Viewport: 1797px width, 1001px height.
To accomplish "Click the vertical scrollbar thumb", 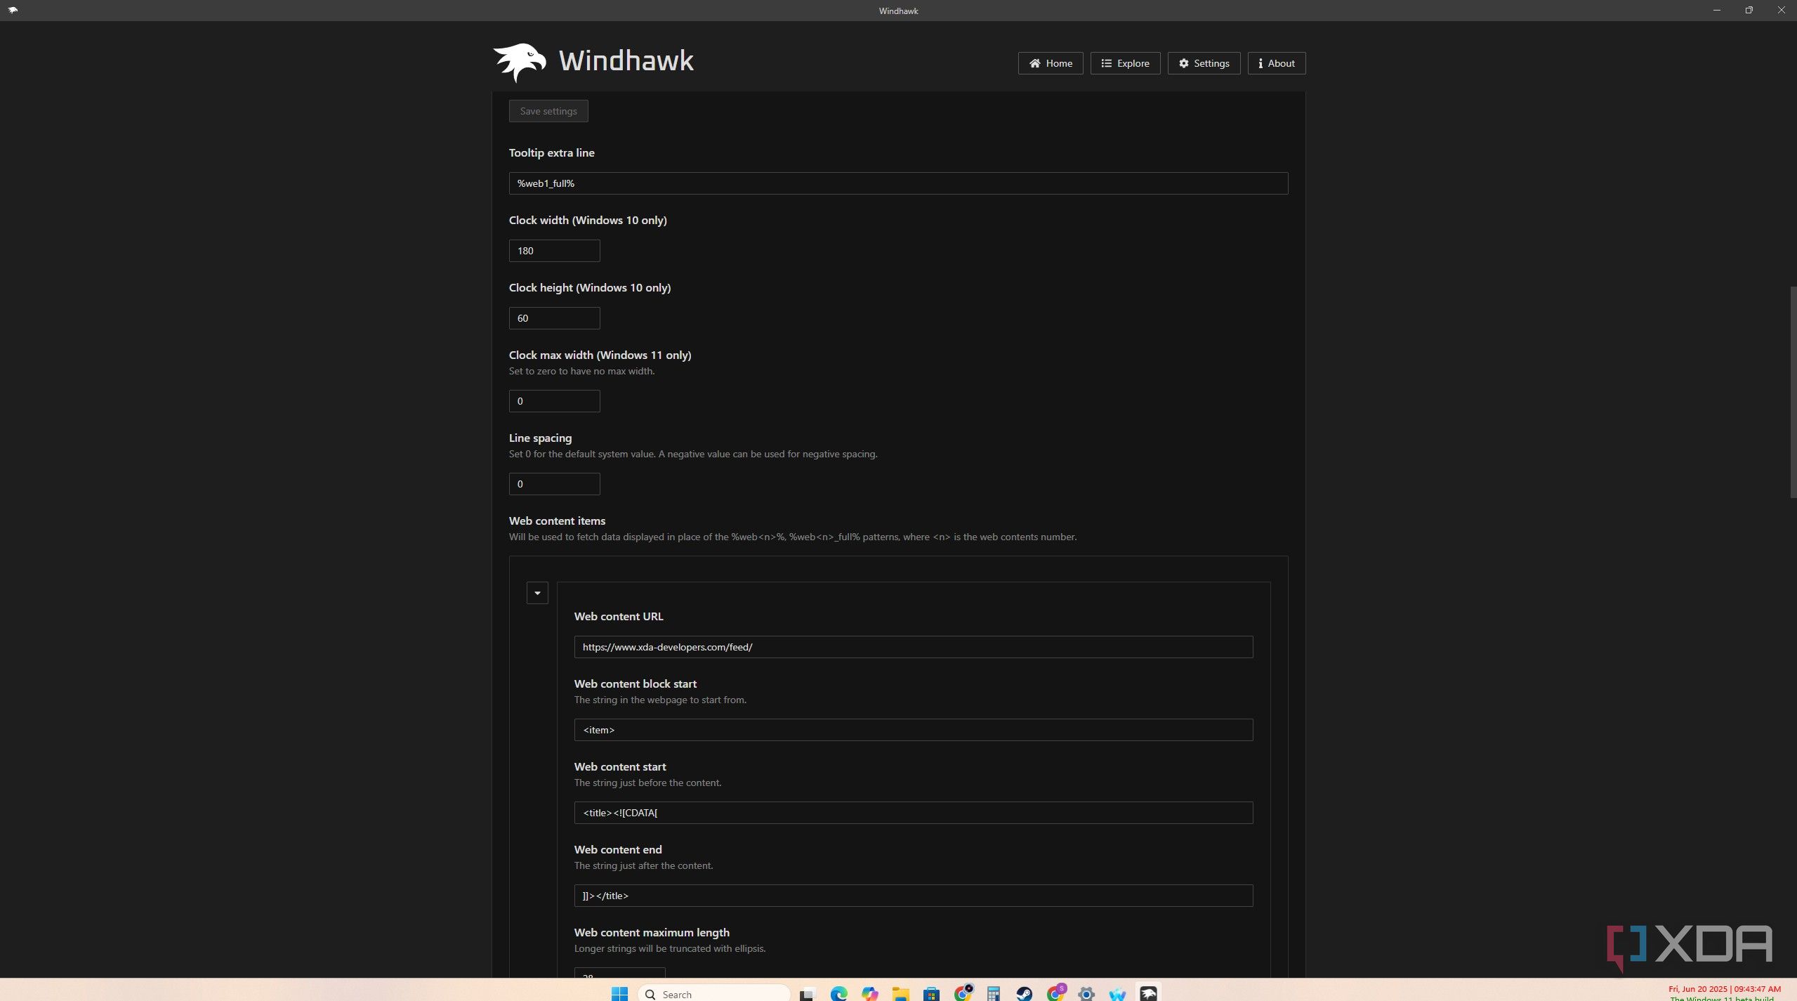I will coord(1792,391).
